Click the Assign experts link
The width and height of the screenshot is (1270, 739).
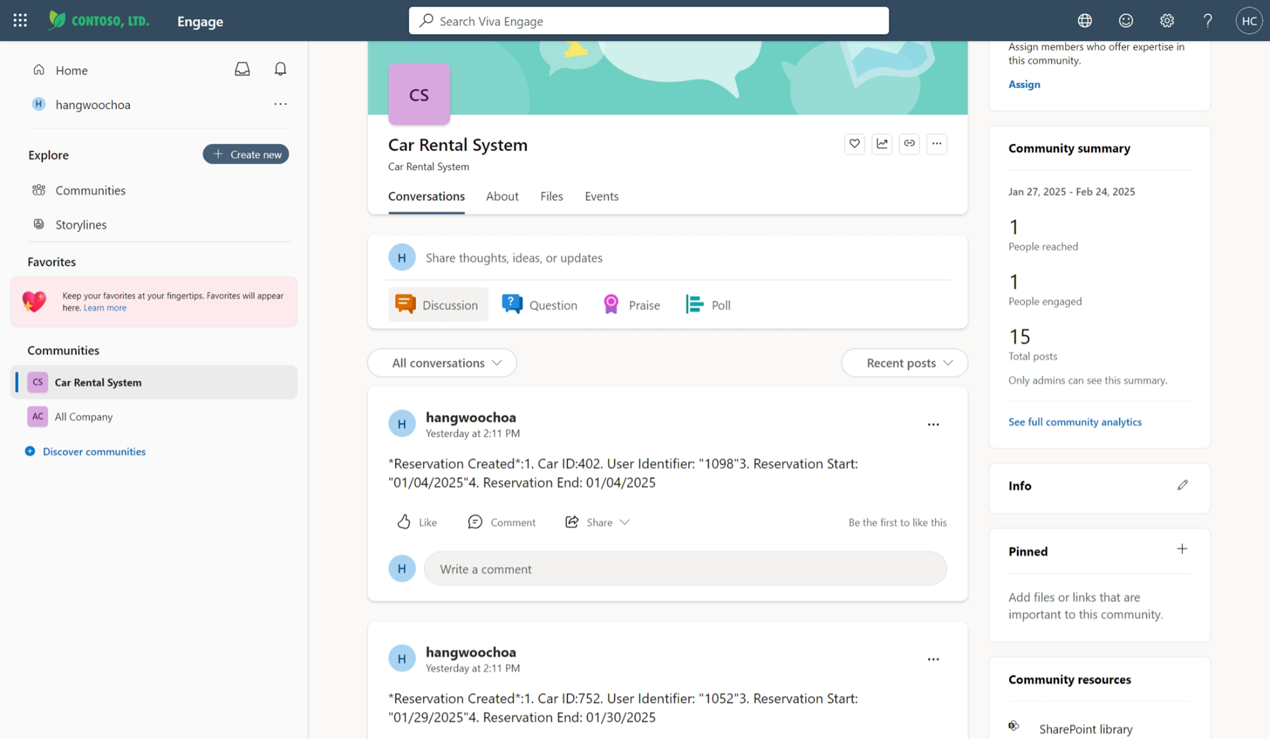coord(1024,84)
